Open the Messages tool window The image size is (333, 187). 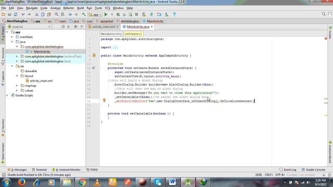17,170
